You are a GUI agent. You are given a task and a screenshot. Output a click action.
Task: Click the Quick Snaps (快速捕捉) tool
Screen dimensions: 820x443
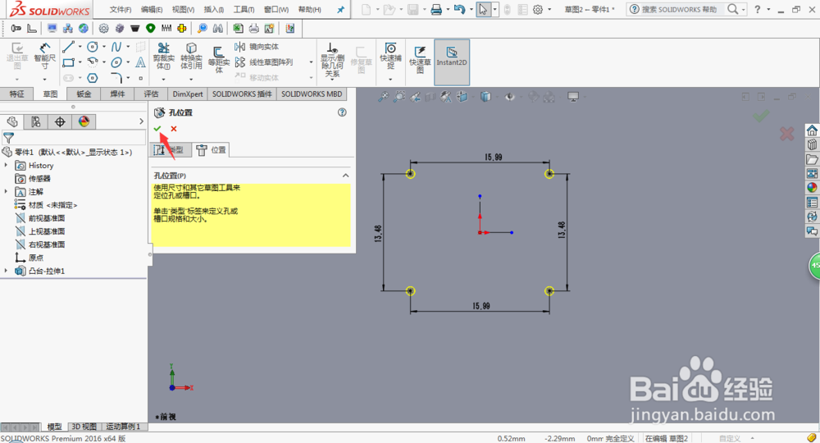coord(390,56)
